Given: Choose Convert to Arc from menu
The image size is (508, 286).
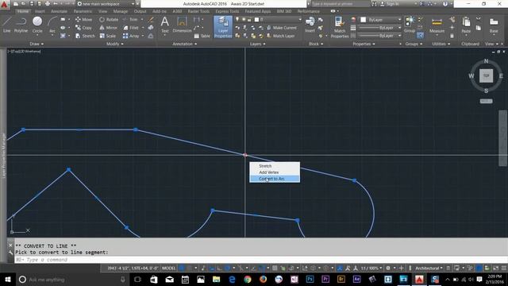Looking at the screenshot, I should click(x=275, y=179).
